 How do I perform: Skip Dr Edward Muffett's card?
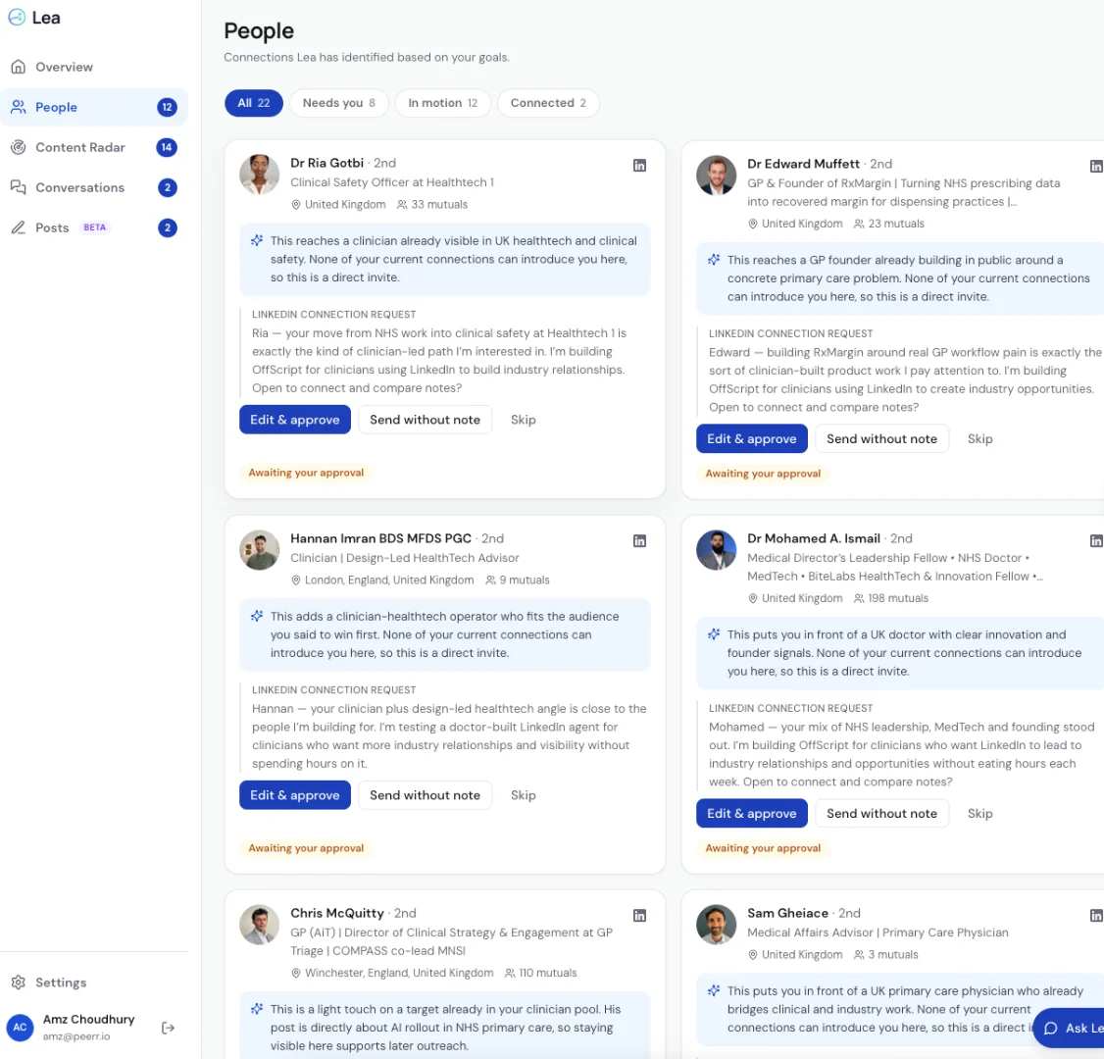pos(980,438)
